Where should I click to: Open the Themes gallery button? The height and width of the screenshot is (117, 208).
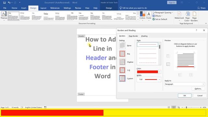(4, 16)
